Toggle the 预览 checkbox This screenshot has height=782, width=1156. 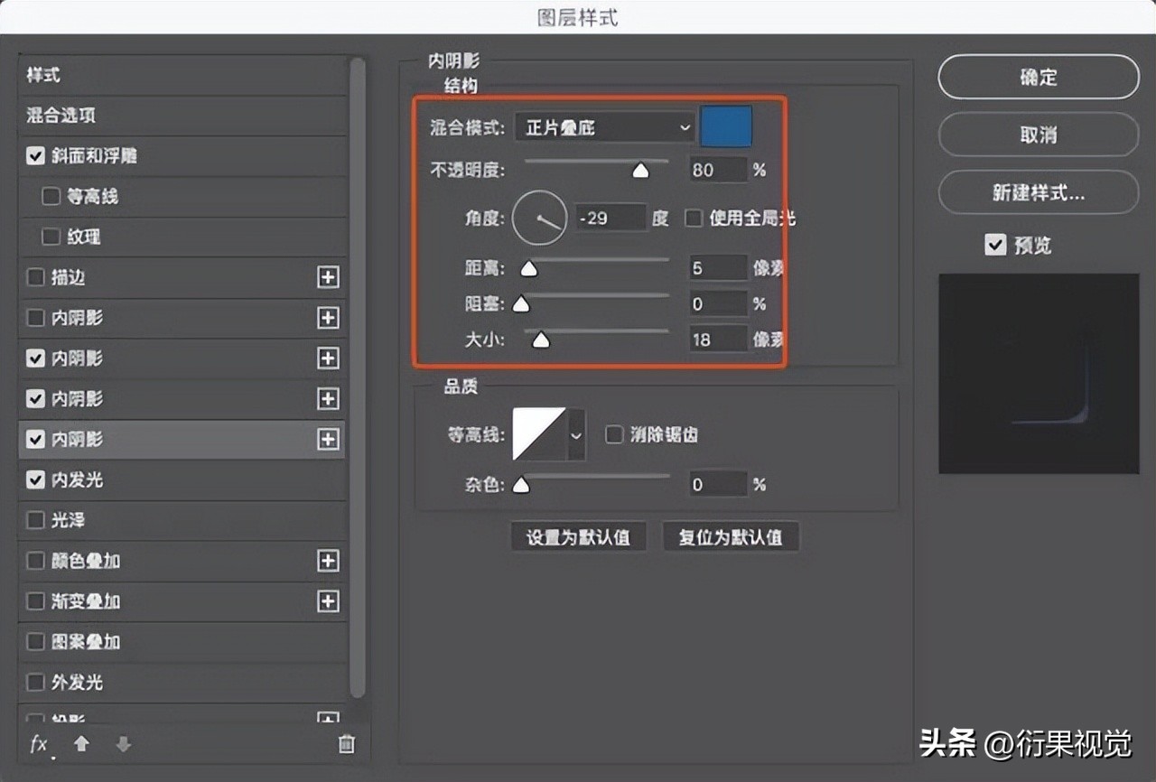(x=995, y=244)
